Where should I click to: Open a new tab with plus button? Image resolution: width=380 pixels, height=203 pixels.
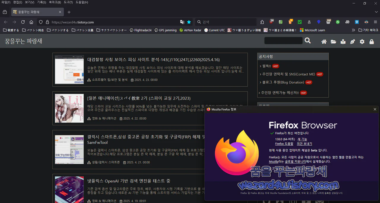(69, 12)
